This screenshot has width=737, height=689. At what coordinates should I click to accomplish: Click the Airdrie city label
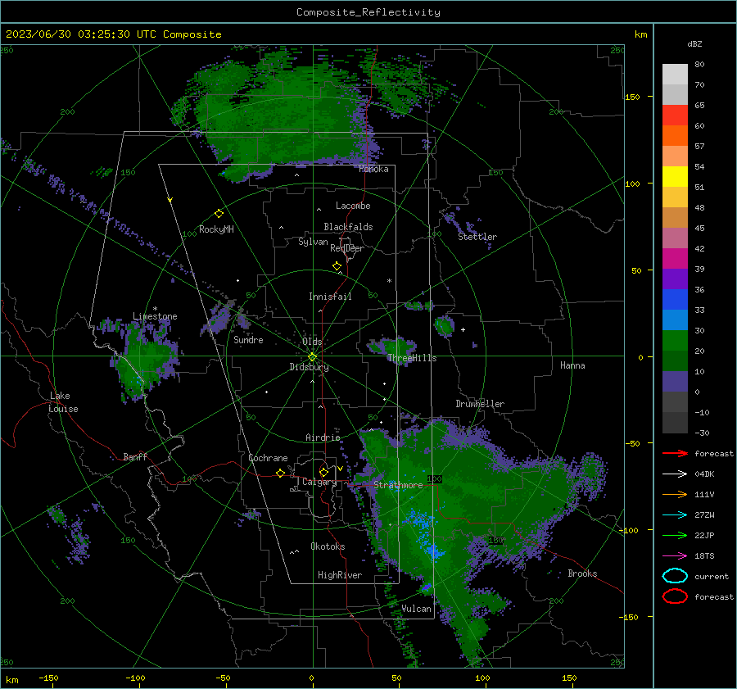(x=323, y=437)
